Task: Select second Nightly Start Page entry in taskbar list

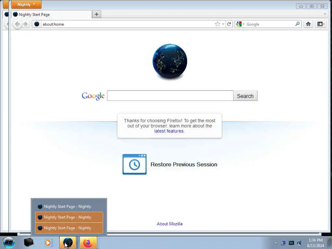Action: 69,217
